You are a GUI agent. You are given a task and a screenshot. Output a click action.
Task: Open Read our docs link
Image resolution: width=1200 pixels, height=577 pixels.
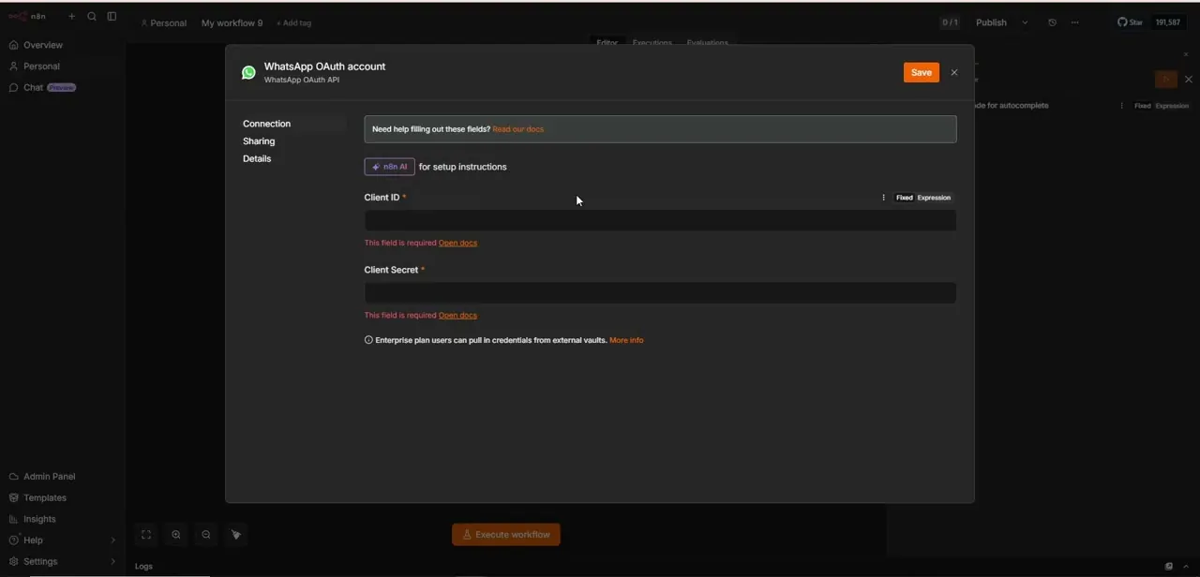[517, 129]
